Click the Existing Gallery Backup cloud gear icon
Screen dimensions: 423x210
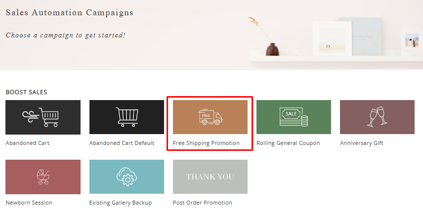[x=127, y=176]
